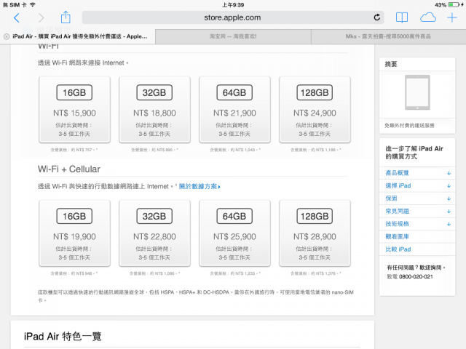Click 免額外付費的運送服務 text
The width and height of the screenshot is (466, 349).
point(409,126)
